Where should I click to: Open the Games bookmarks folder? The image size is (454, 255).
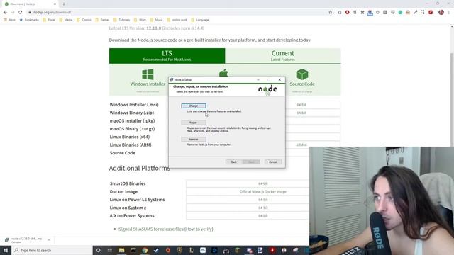click(x=102, y=20)
